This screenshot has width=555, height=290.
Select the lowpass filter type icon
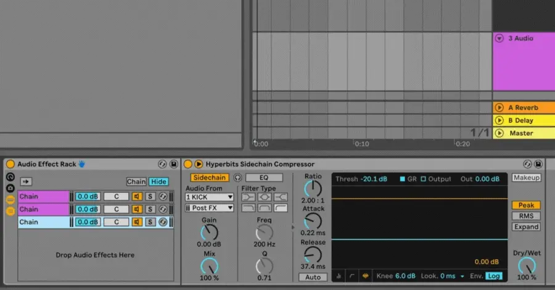(x=248, y=208)
